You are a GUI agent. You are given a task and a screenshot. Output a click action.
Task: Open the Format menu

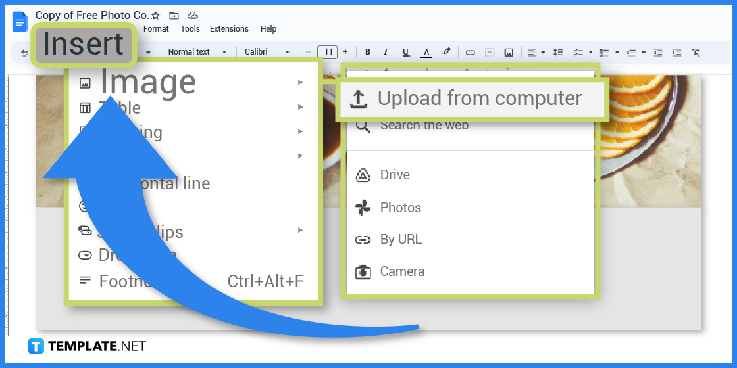[x=156, y=29]
